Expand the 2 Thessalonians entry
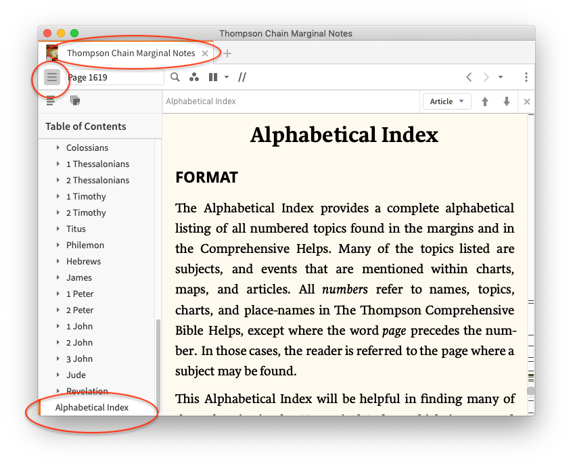 point(58,180)
